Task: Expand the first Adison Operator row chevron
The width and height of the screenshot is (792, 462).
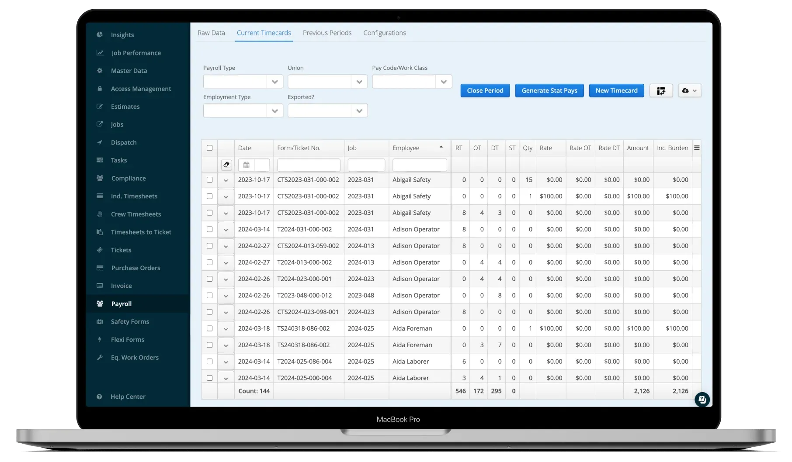Action: pyautogui.click(x=226, y=229)
